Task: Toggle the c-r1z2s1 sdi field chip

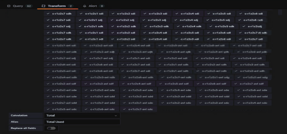Action: tap(92, 13)
